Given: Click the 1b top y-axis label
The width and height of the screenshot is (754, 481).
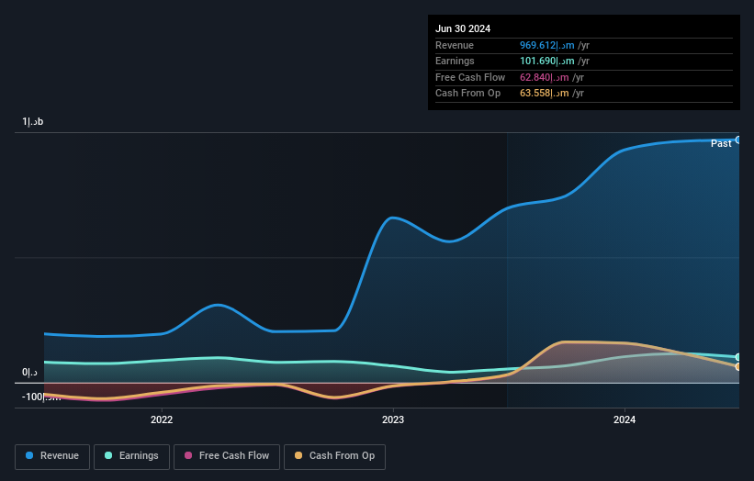Looking at the screenshot, I should pyautogui.click(x=33, y=121).
